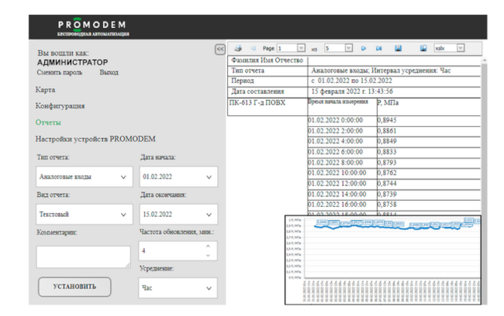Click the ПК-613 Г-д ПОВХ cell
This screenshot has width=504, height=316.
(268, 107)
